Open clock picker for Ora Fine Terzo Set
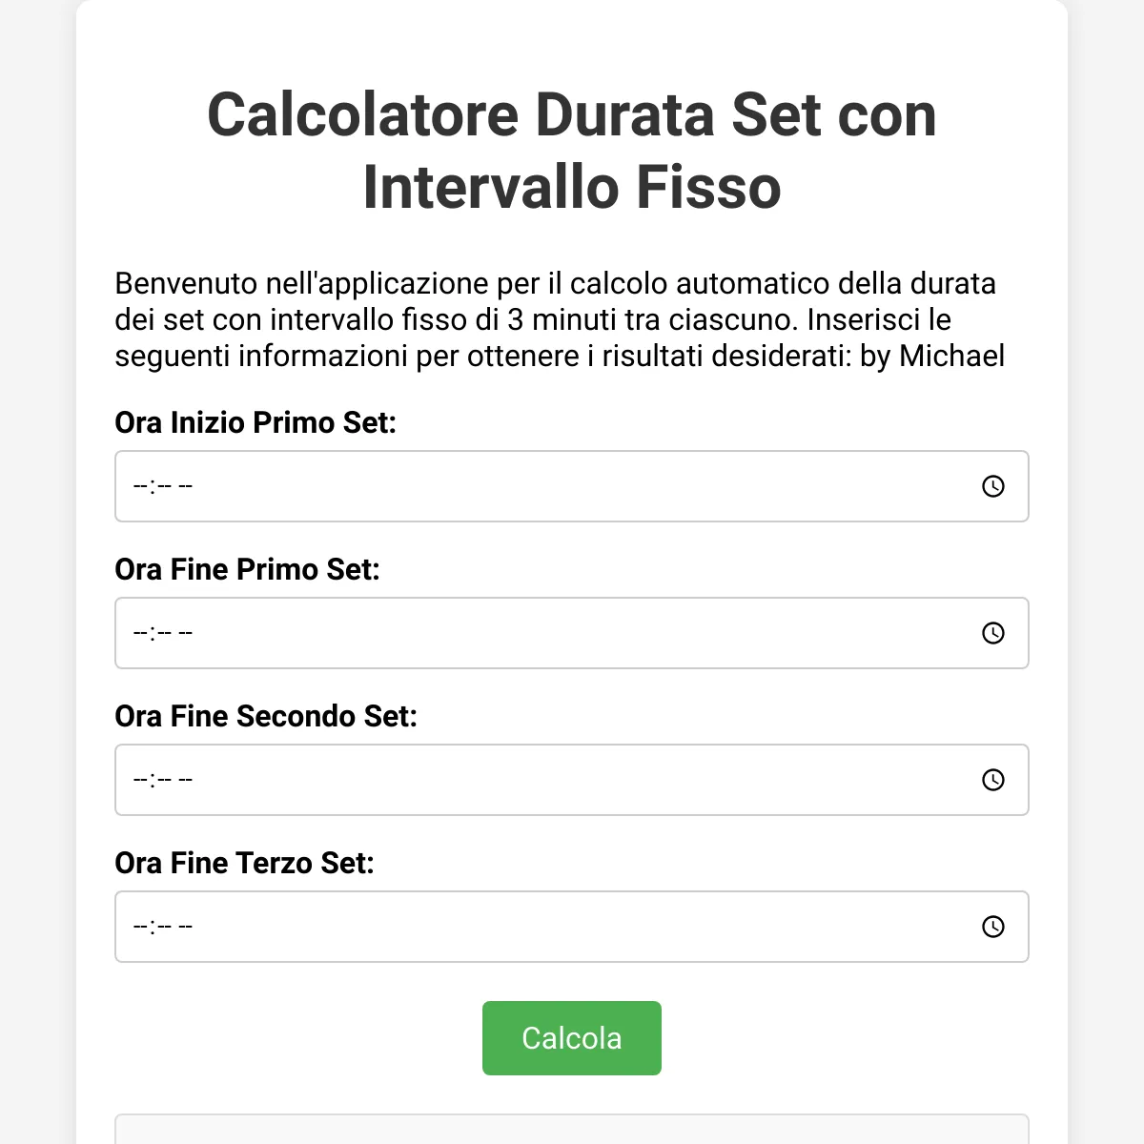The height and width of the screenshot is (1144, 1144). tap(992, 927)
